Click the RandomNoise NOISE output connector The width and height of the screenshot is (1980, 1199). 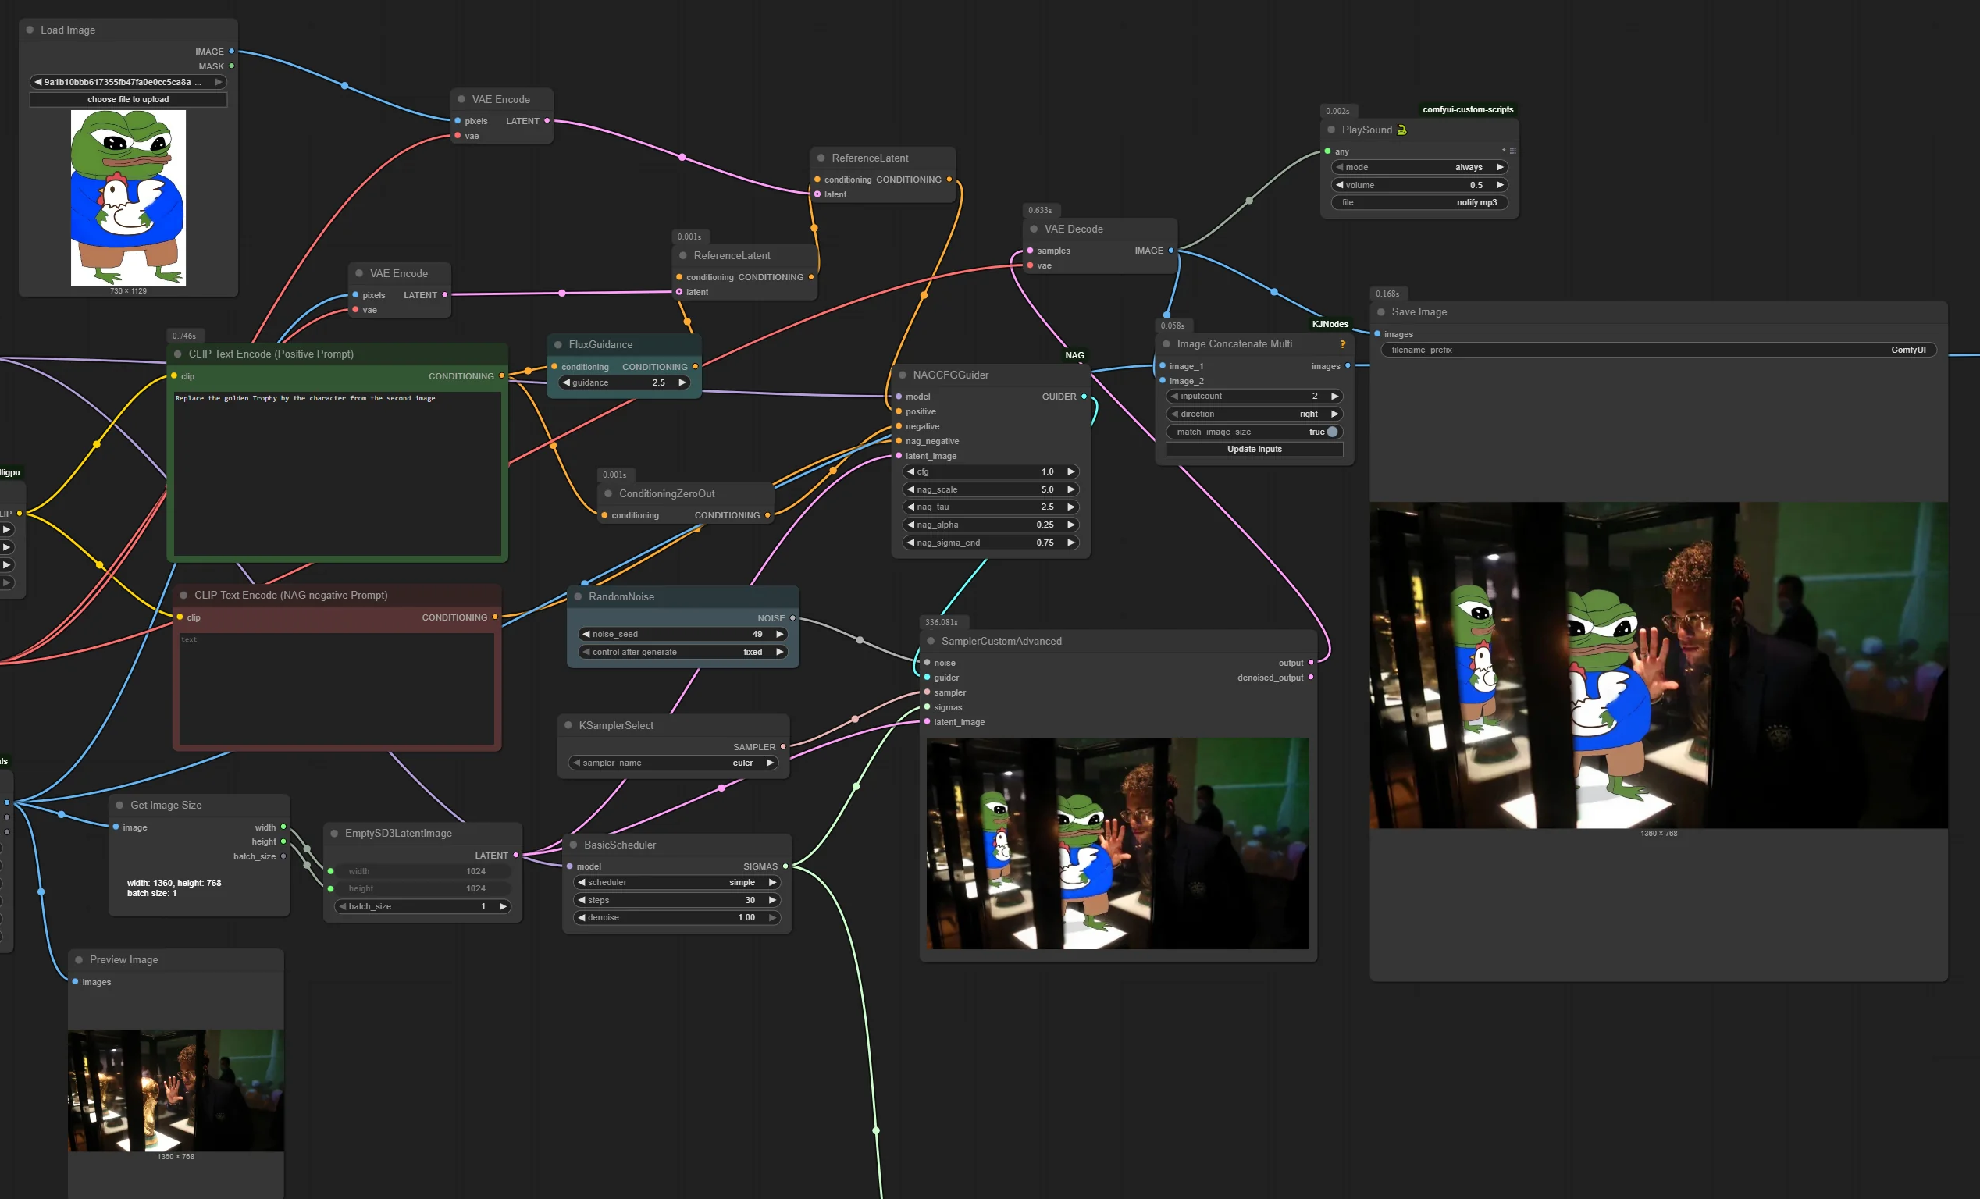click(792, 618)
